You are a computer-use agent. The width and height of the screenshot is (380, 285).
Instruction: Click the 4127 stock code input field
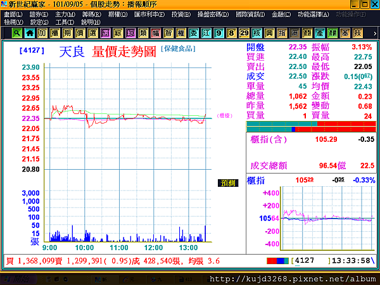click(311, 261)
